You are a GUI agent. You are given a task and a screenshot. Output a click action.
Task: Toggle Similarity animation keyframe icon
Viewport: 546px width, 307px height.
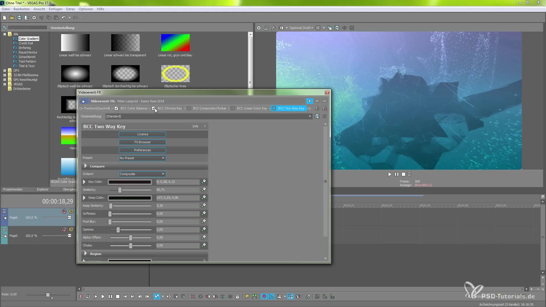[204, 190]
